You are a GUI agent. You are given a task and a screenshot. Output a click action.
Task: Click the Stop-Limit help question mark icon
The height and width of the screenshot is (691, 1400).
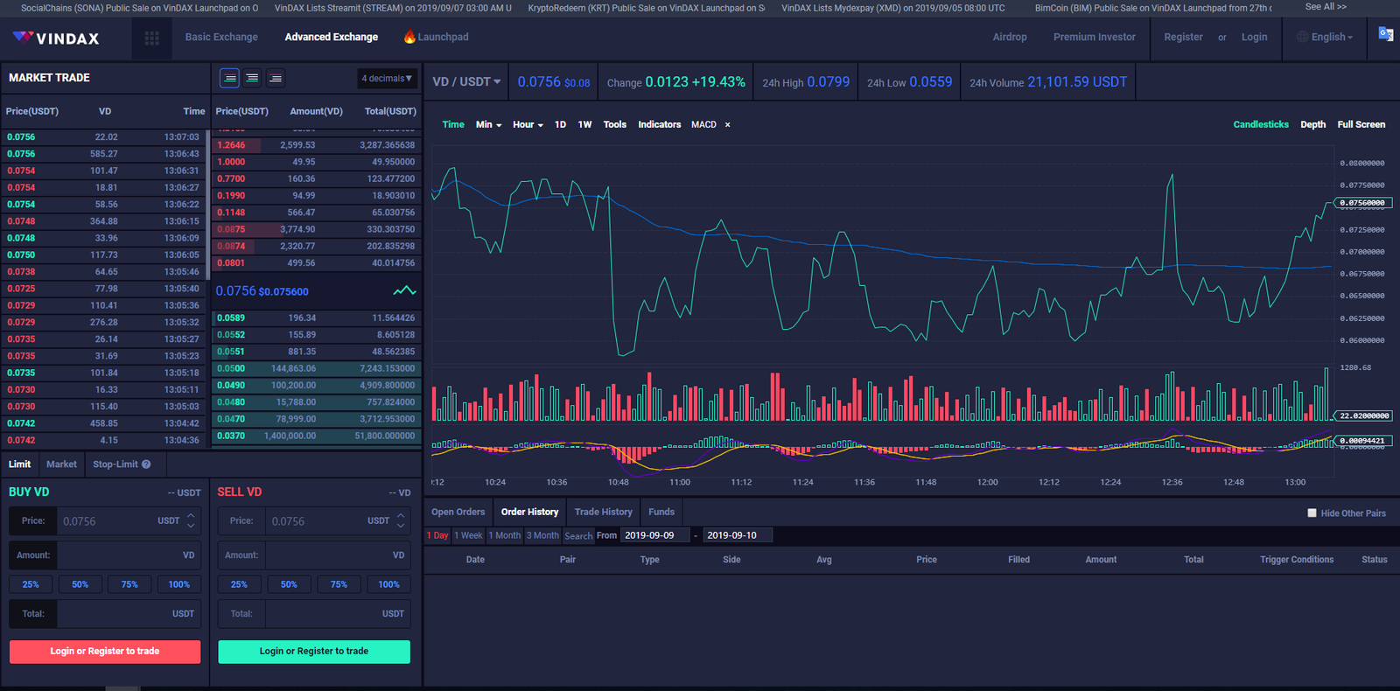[146, 464]
